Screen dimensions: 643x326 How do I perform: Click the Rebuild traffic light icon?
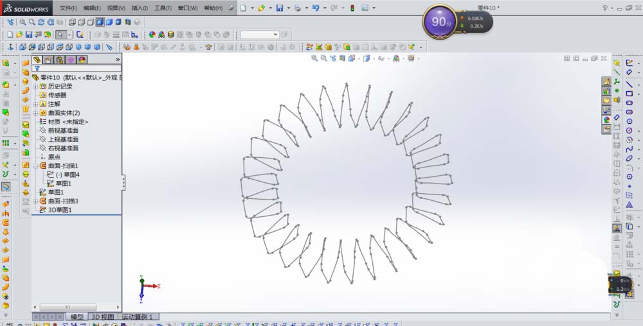pyautogui.click(x=352, y=8)
